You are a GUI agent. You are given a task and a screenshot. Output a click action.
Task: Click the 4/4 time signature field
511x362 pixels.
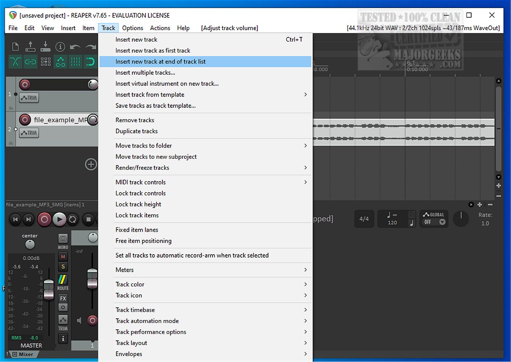[364, 219]
